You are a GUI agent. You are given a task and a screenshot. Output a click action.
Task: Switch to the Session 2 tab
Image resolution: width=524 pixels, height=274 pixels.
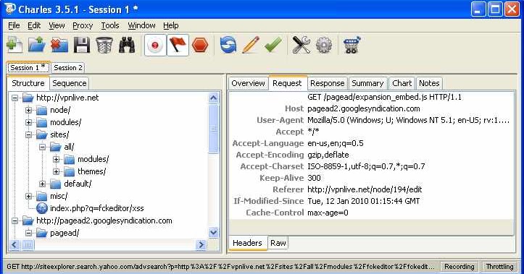coord(68,68)
